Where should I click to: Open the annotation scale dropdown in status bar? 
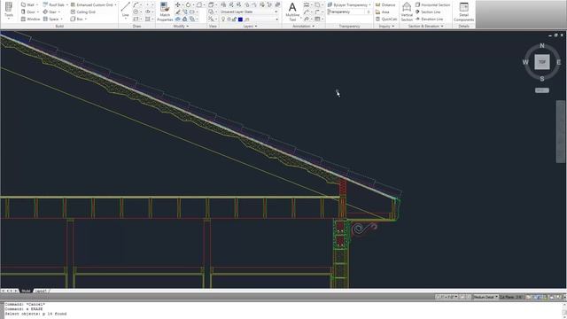(447, 297)
